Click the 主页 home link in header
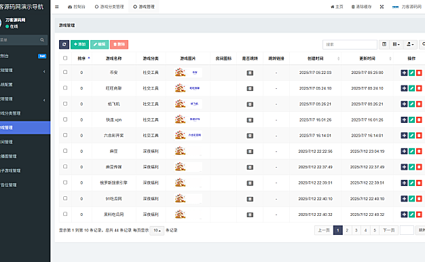Viewport: 425px width, 262px height. pos(337,7)
